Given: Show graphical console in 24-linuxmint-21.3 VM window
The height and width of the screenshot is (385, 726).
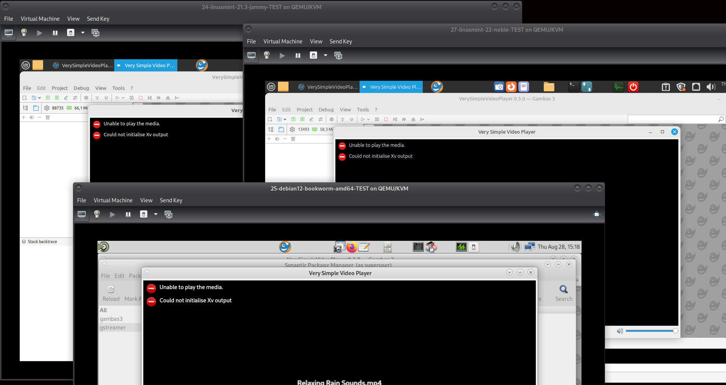Looking at the screenshot, I should [9, 33].
